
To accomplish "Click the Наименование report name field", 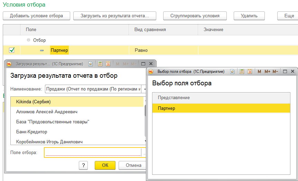I will pos(93,89).
